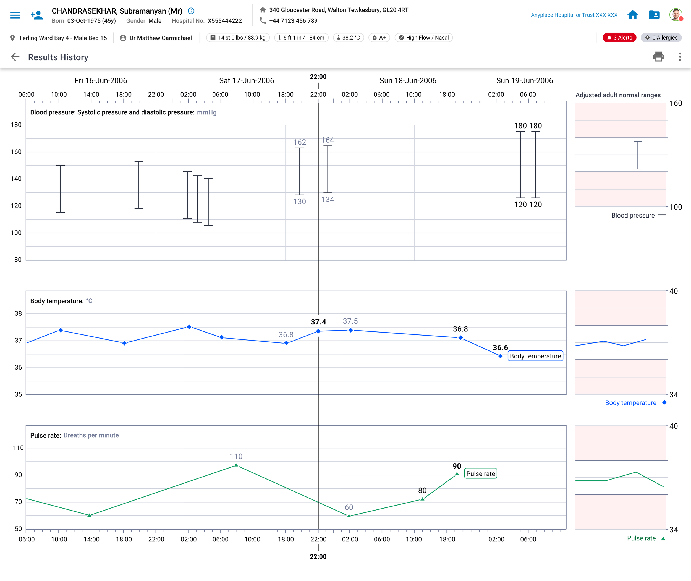Go to home via house icon
The height and width of the screenshot is (581, 691).
tap(632, 15)
